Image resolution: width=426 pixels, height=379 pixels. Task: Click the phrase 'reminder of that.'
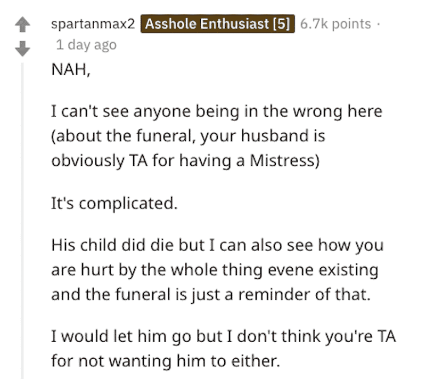[x=305, y=294]
